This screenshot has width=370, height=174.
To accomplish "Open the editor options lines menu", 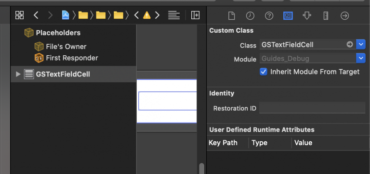I will coord(174,15).
